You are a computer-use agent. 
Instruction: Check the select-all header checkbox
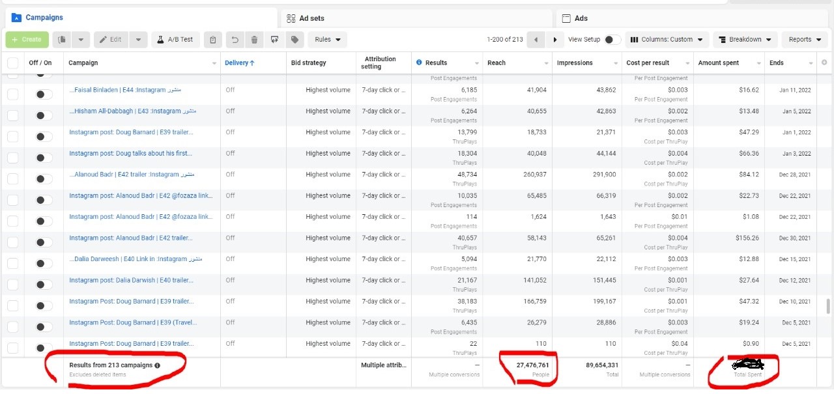click(13, 63)
